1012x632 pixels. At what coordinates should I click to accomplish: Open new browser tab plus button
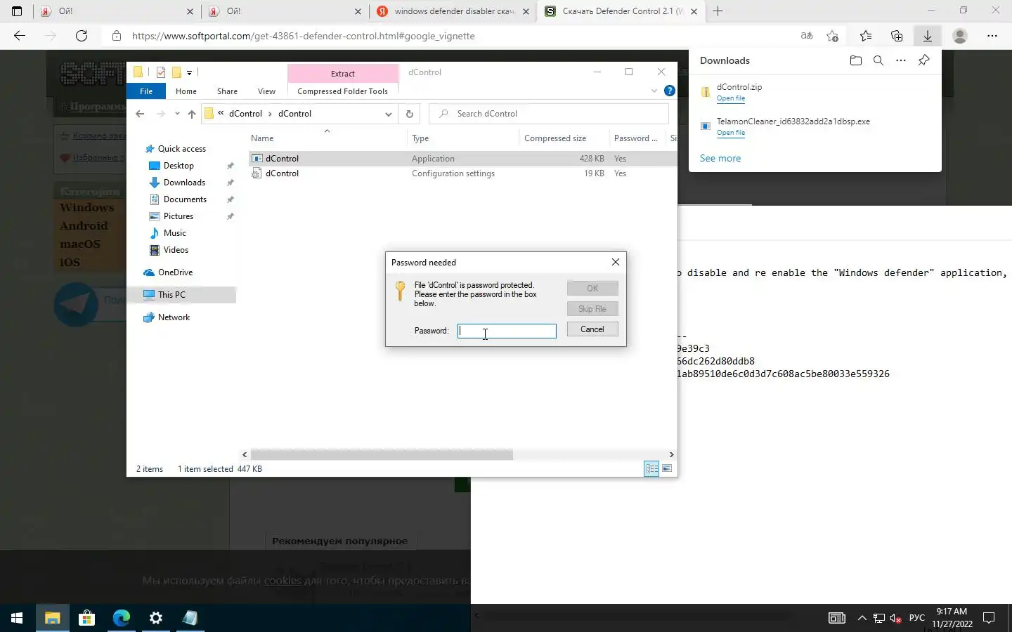tap(718, 11)
